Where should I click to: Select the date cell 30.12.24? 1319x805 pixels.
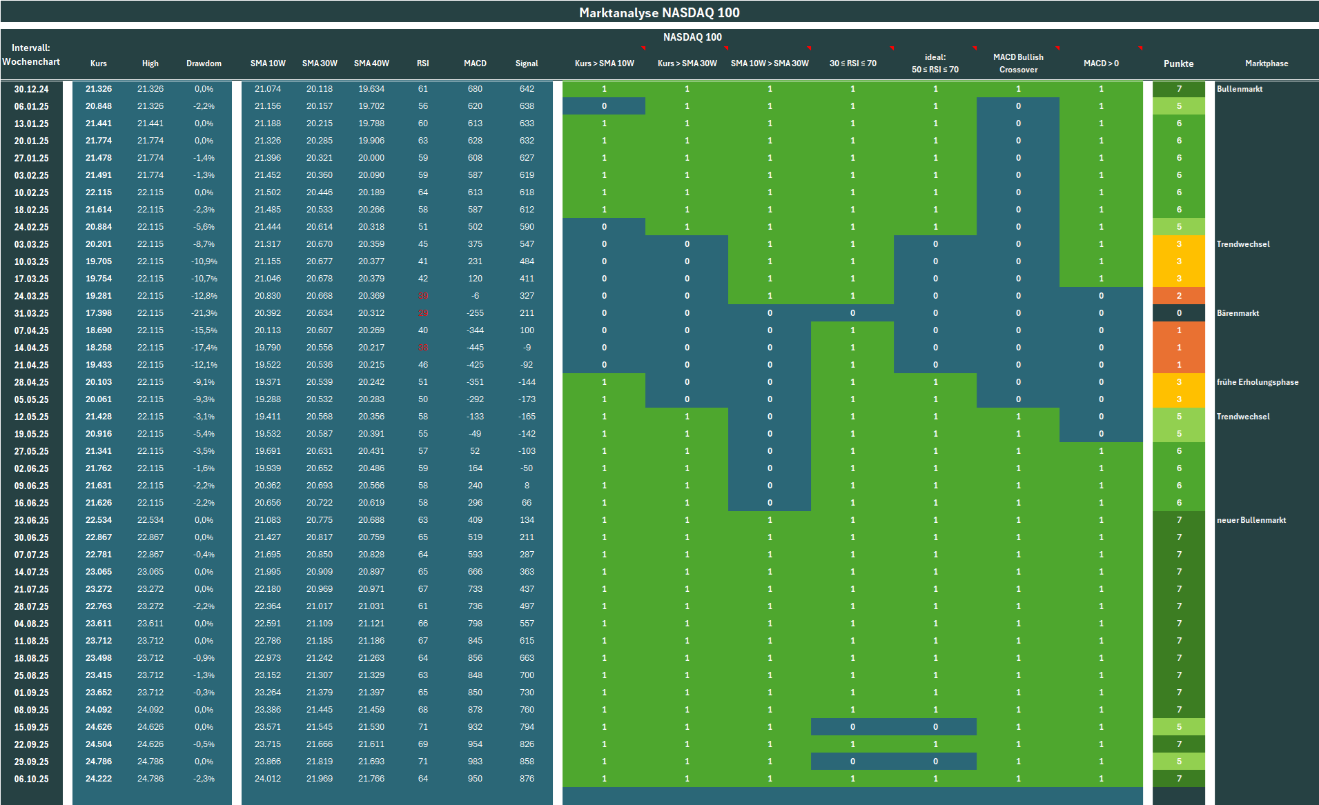pos(31,89)
